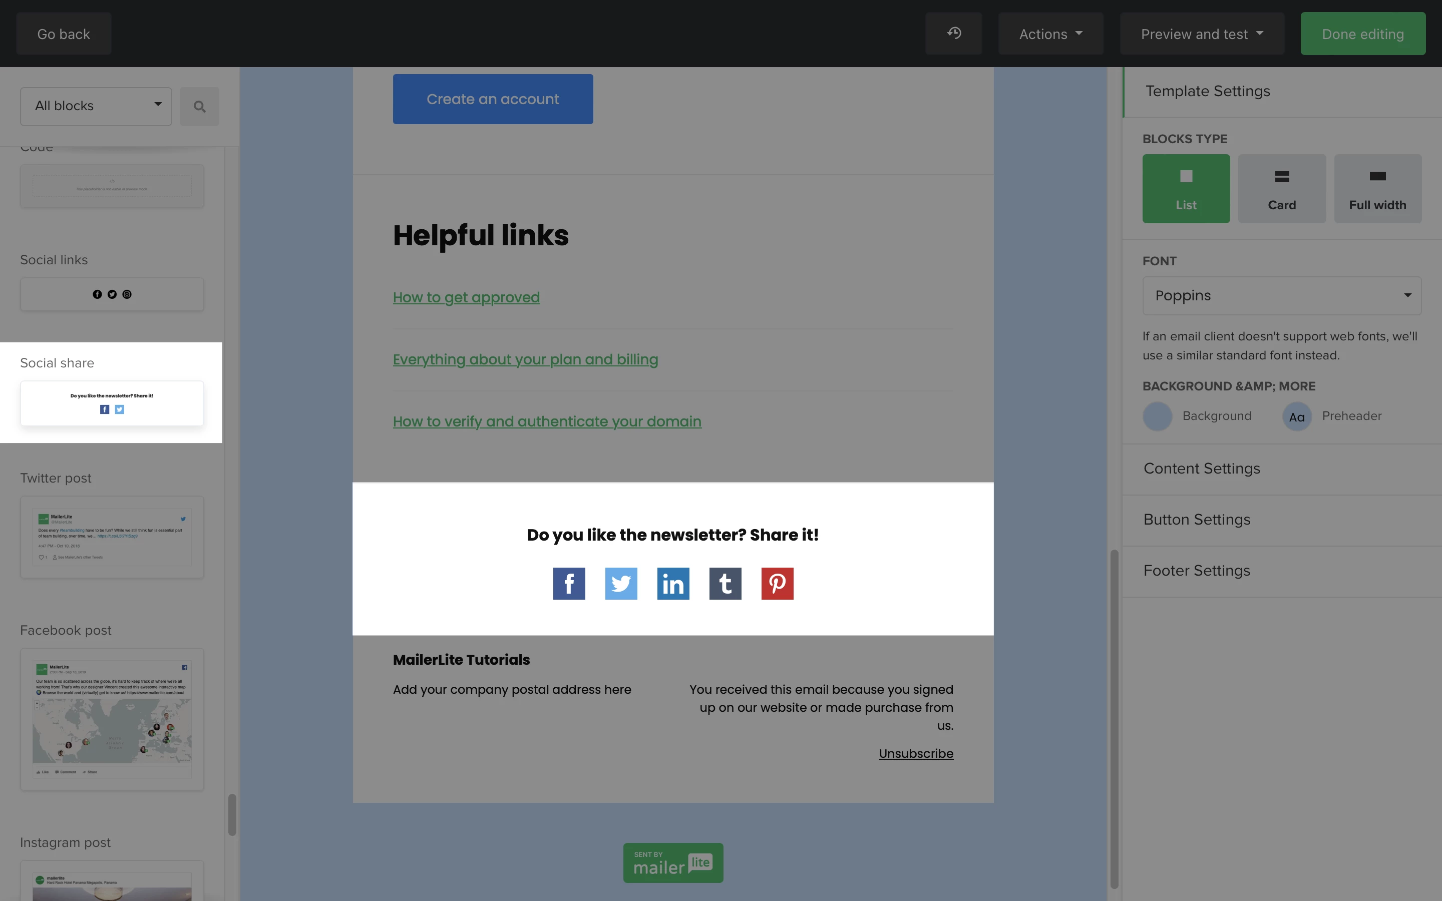This screenshot has height=901, width=1442.
Task: Click the version history clock icon
Action: point(953,34)
